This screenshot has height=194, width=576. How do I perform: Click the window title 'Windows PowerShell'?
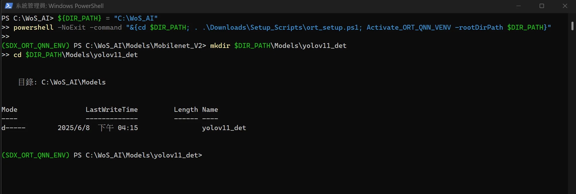(76, 6)
